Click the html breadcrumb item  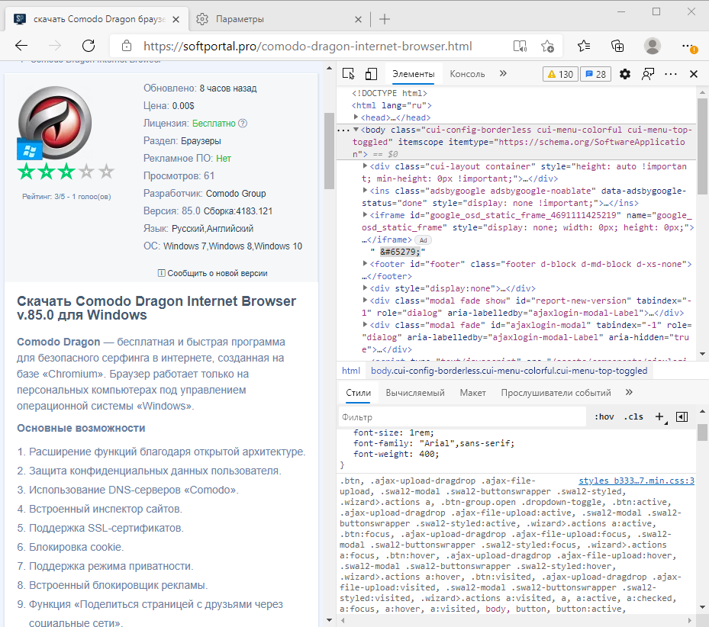point(351,371)
